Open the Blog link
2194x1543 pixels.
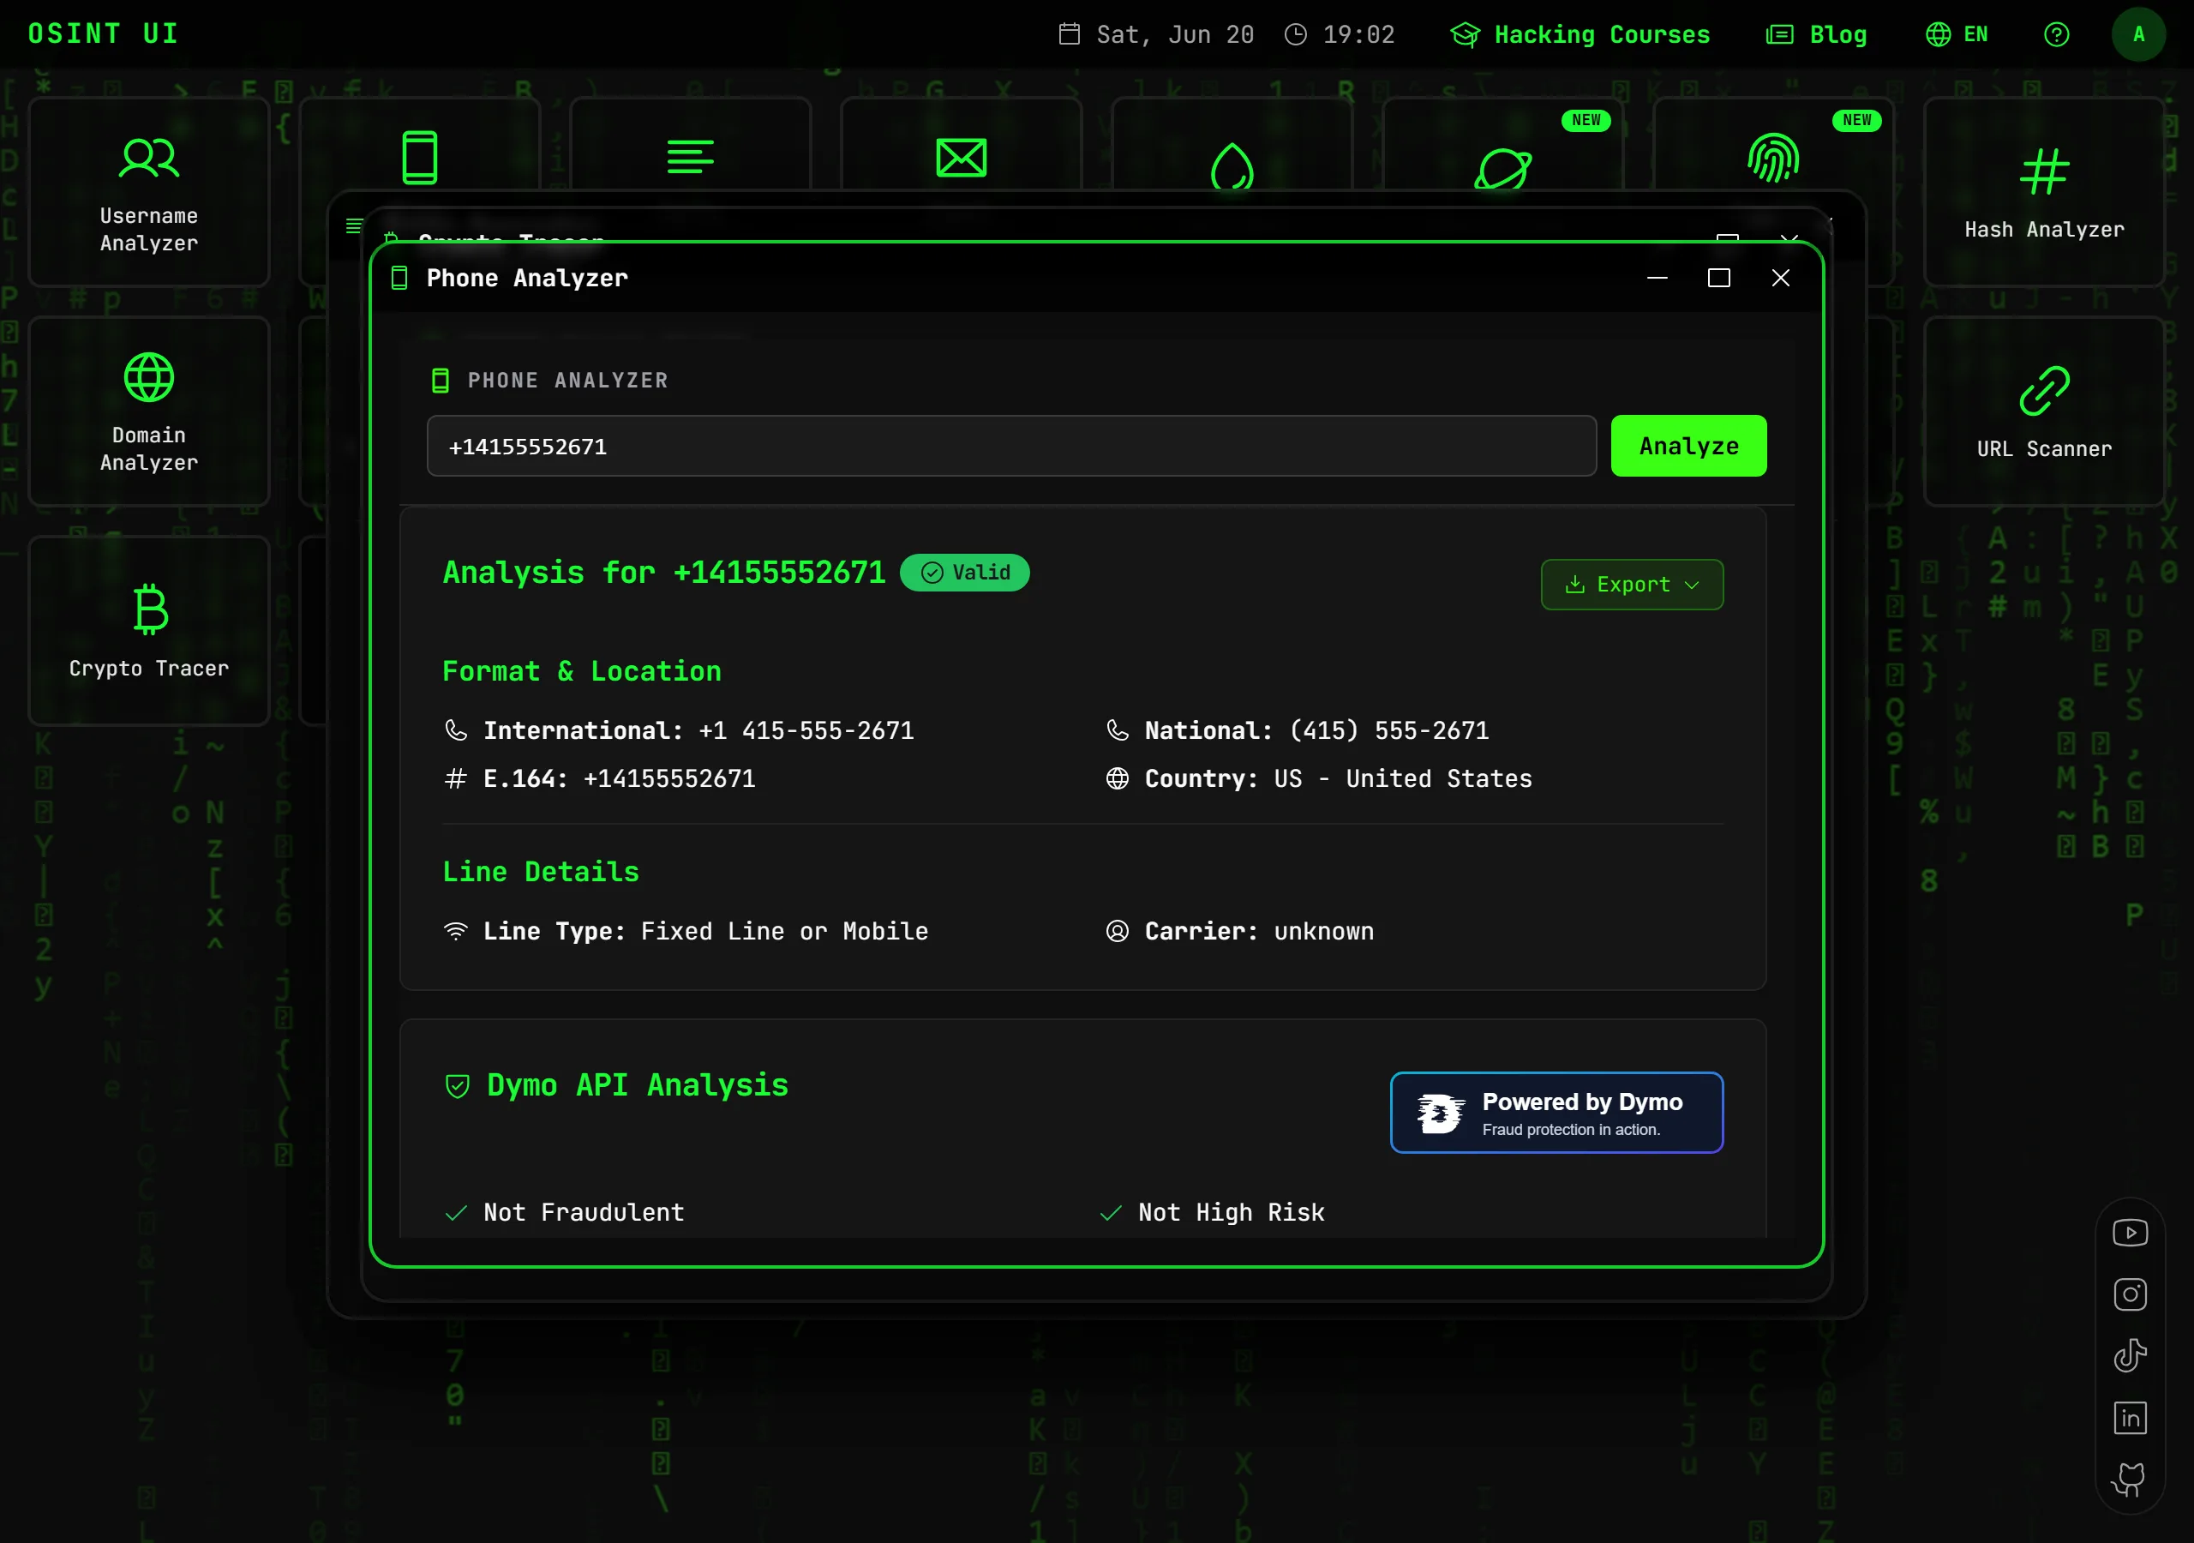point(1815,34)
